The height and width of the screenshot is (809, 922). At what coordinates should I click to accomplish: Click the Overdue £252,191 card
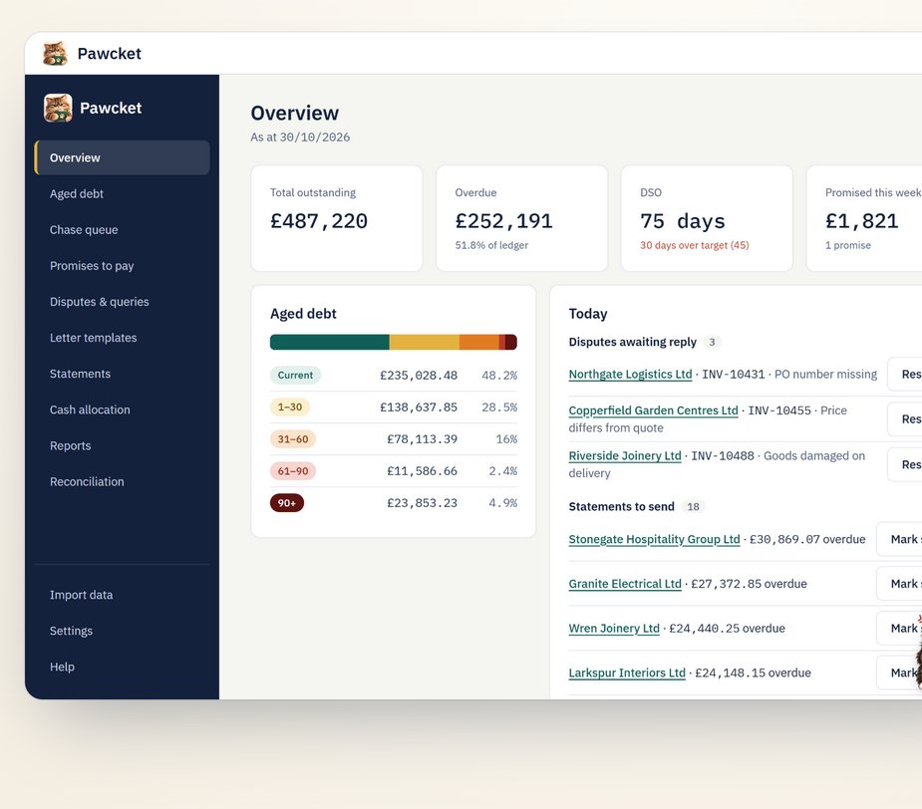pos(521,218)
